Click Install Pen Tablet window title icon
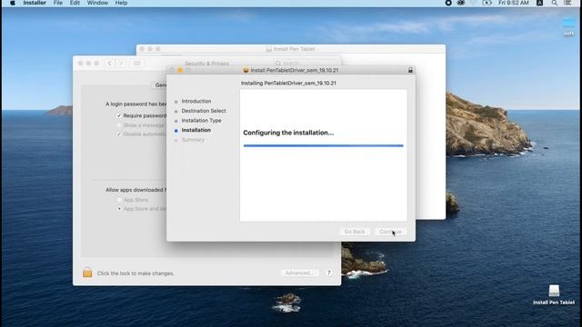Viewport: 582px width, 327px height. pyautogui.click(x=269, y=49)
